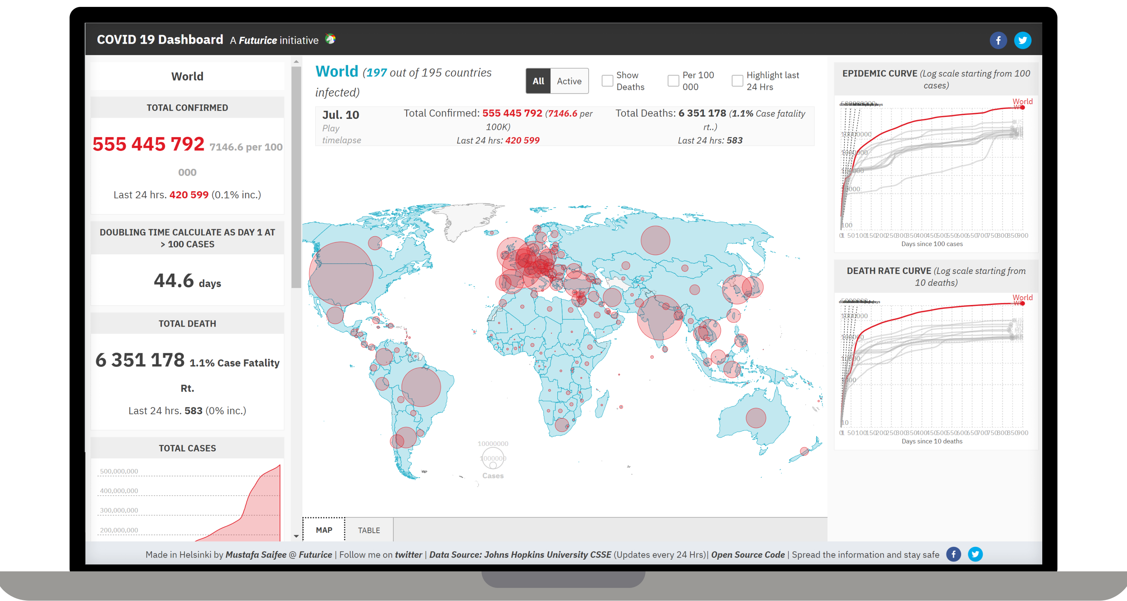Image resolution: width=1127 pixels, height=601 pixels.
Task: Click the Futurice globe logo icon
Action: (x=330, y=39)
